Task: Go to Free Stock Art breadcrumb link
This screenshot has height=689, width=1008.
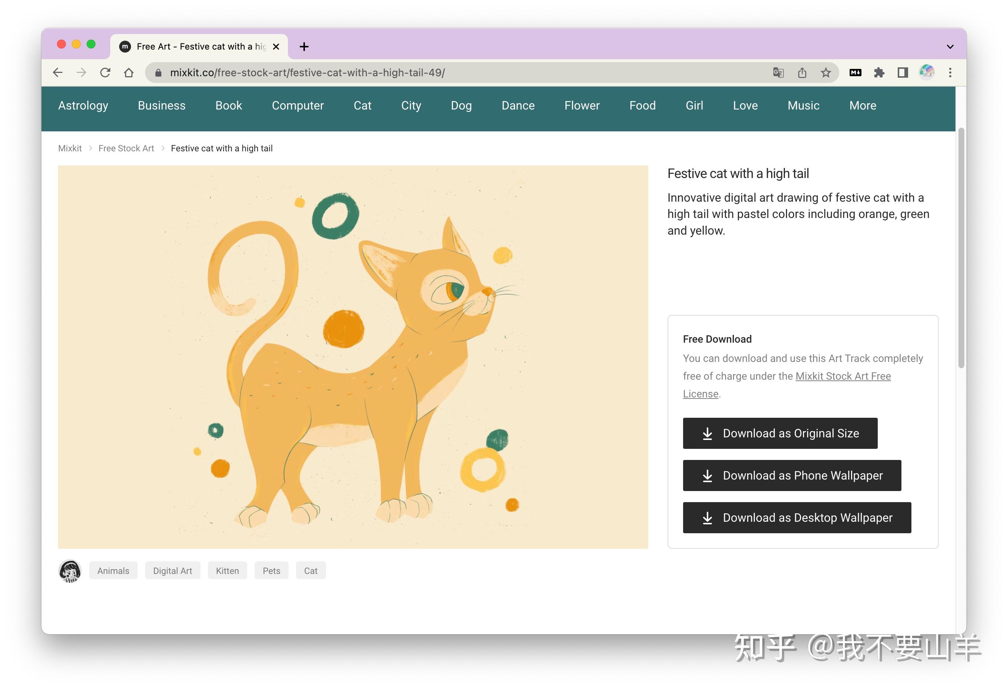Action: (x=126, y=148)
